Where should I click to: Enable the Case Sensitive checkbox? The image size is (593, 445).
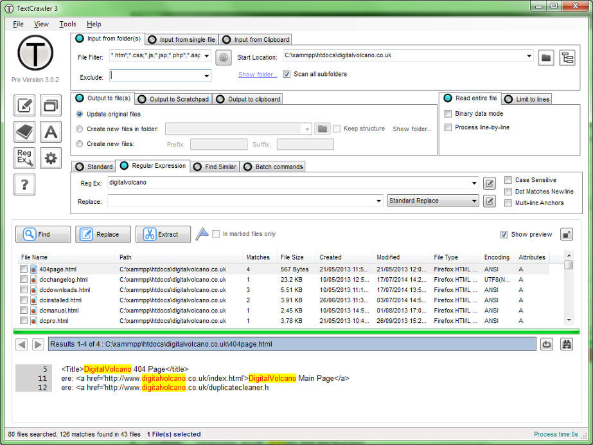tap(509, 180)
